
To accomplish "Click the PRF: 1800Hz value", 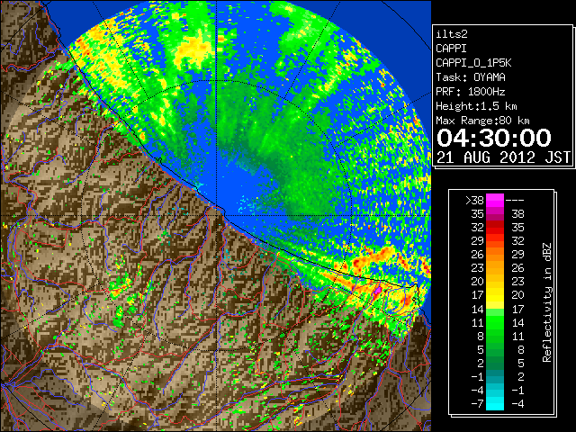I will [x=471, y=92].
